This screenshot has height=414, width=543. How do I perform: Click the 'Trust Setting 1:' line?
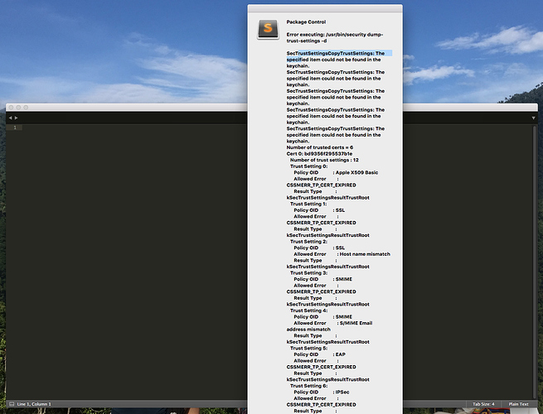[x=308, y=204]
